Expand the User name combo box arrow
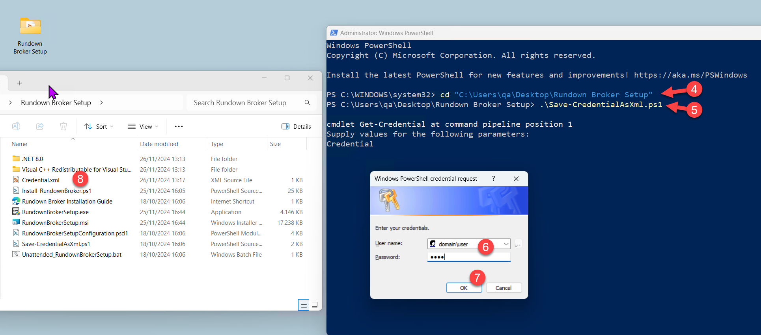 [506, 244]
